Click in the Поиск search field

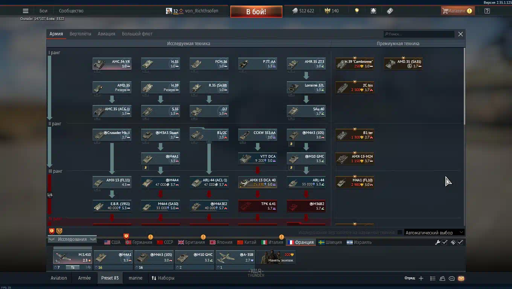[419, 34]
